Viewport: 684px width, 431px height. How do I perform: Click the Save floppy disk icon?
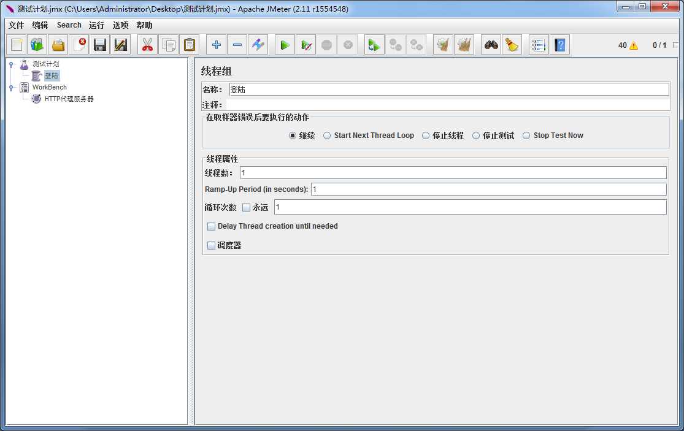101,45
